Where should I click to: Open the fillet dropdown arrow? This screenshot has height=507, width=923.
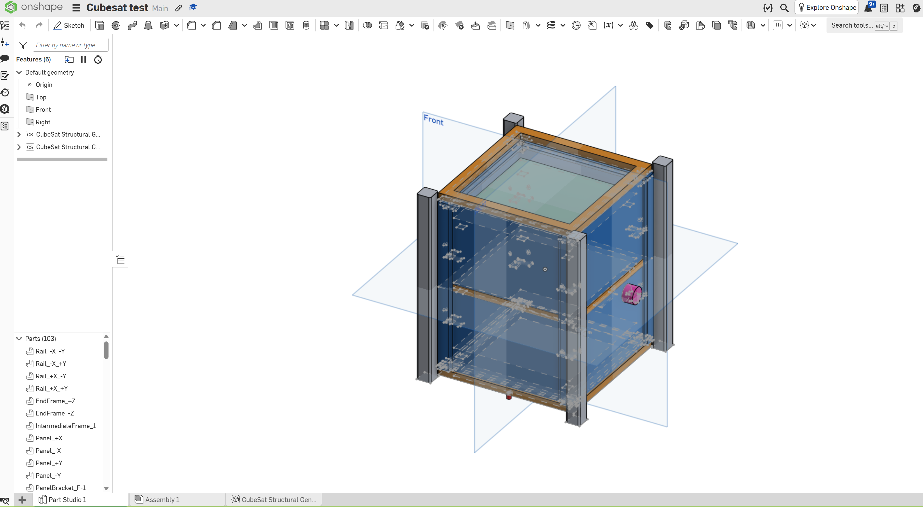pos(203,25)
